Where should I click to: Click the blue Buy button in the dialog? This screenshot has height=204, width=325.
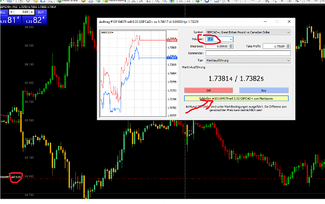pyautogui.click(x=264, y=90)
